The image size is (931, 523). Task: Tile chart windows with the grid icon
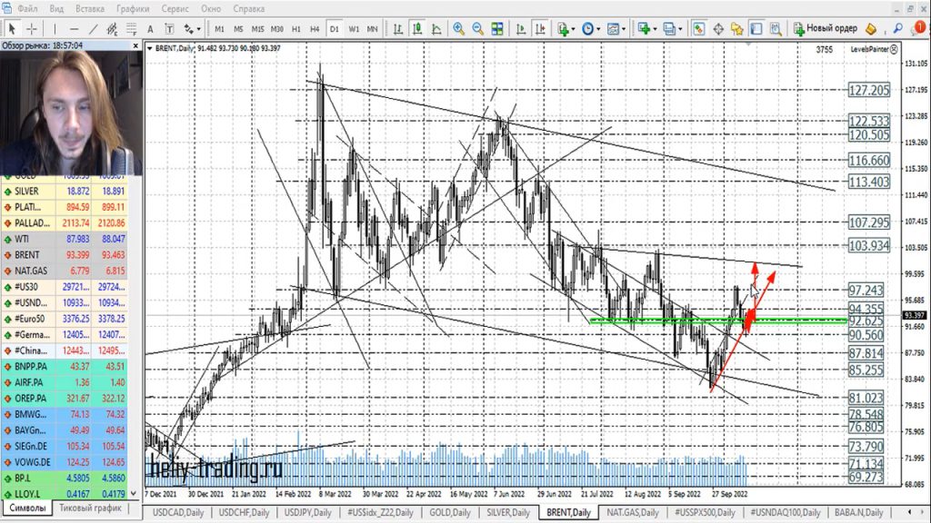pyautogui.click(x=497, y=28)
